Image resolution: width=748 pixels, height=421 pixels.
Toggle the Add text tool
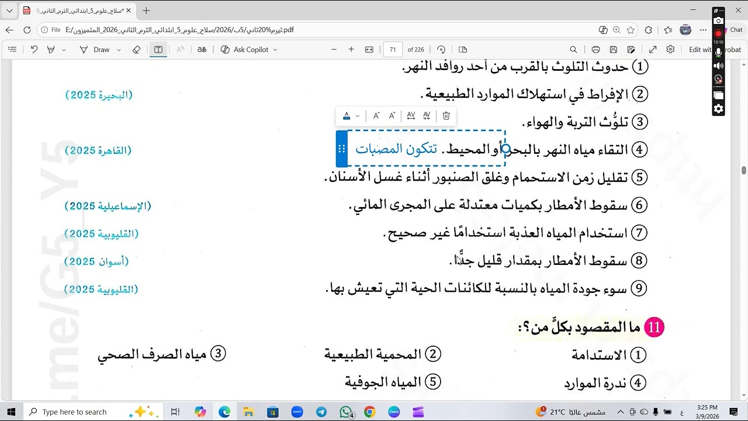(158, 50)
